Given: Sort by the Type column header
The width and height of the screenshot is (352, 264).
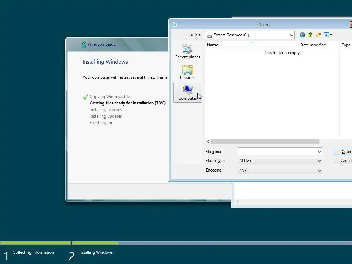Looking at the screenshot, I should point(346,45).
